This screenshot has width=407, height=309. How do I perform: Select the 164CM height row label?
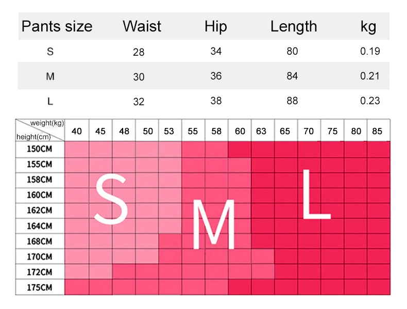pyautogui.click(x=40, y=225)
